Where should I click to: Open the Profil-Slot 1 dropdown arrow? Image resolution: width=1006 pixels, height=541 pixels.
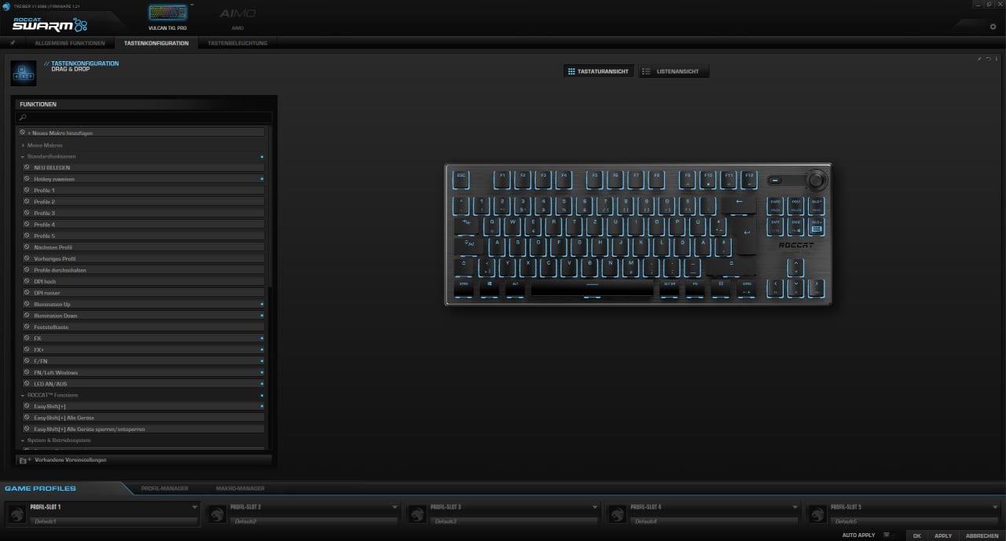194,507
